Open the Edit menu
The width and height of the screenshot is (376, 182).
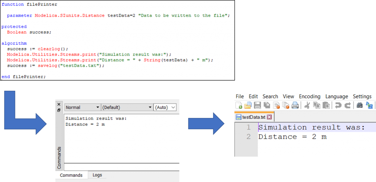click(253, 96)
